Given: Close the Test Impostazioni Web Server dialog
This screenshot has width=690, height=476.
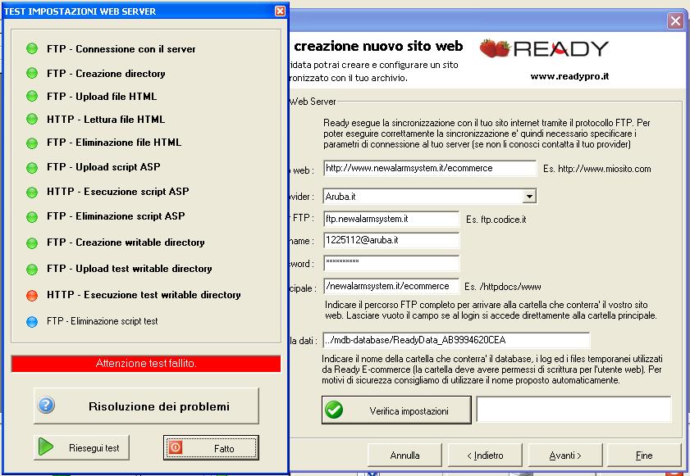Looking at the screenshot, I should 280,11.
